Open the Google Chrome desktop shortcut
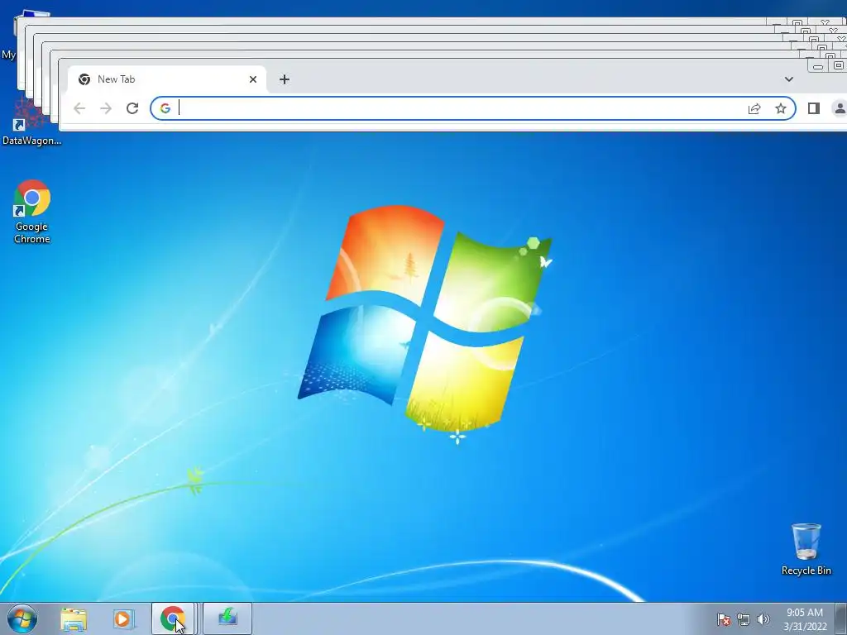The width and height of the screenshot is (847, 635). click(x=32, y=212)
